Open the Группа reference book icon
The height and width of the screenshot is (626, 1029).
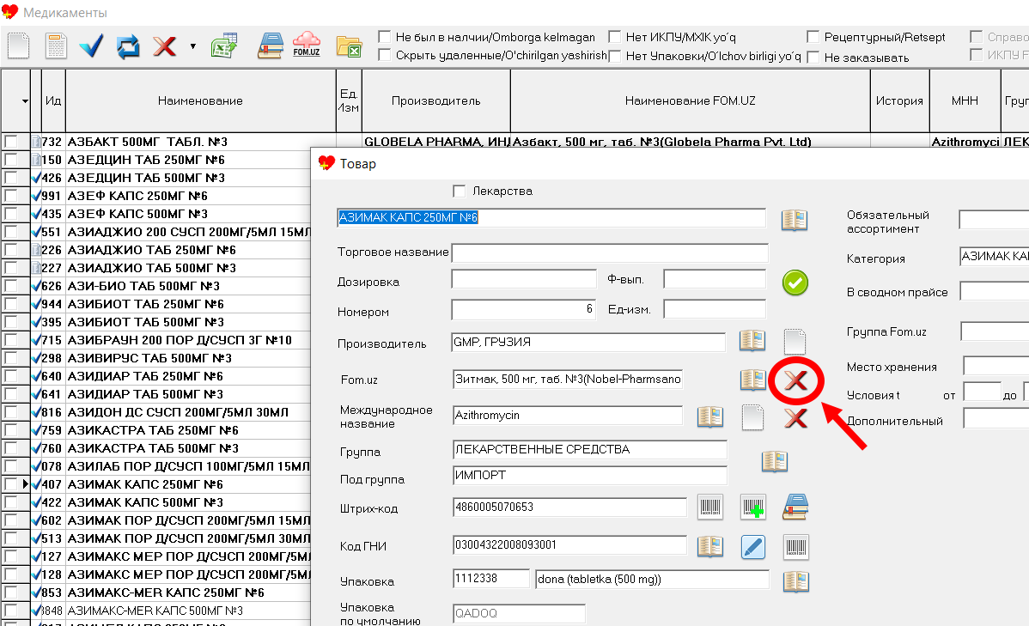coord(775,460)
